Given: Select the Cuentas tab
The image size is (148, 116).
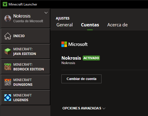Looking at the screenshot, I should pos(90,25).
